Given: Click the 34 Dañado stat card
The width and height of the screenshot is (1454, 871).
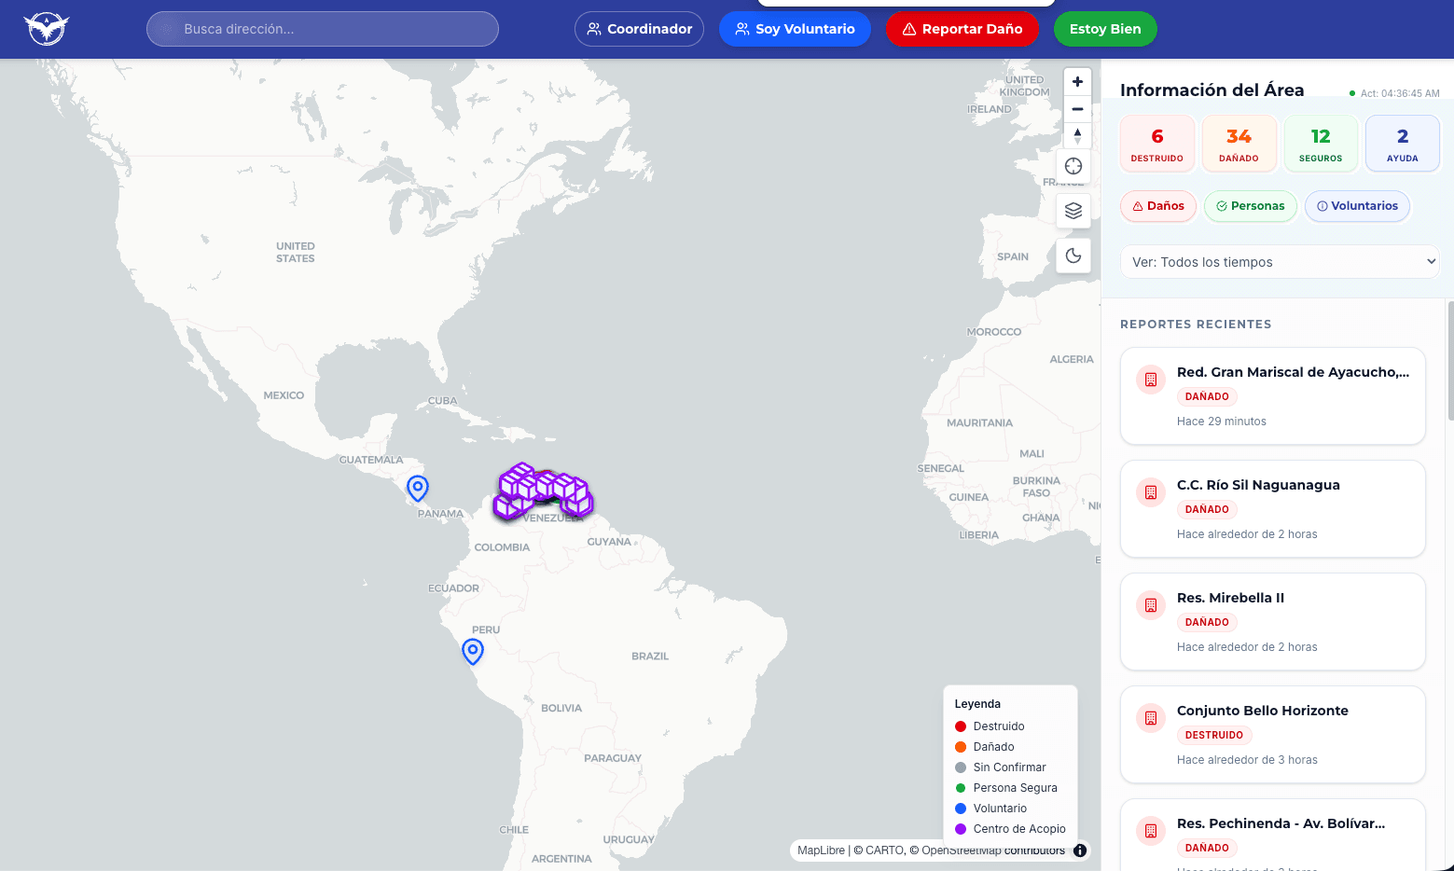Looking at the screenshot, I should point(1239,144).
